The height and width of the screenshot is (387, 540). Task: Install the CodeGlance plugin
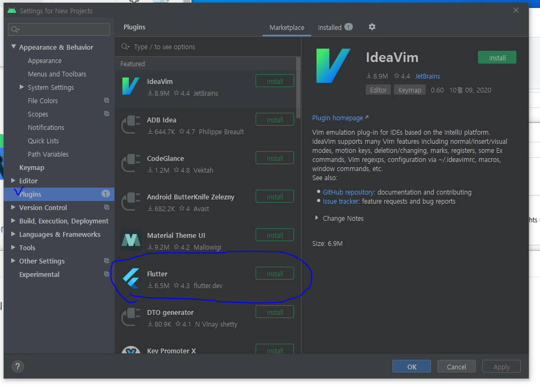click(x=275, y=158)
